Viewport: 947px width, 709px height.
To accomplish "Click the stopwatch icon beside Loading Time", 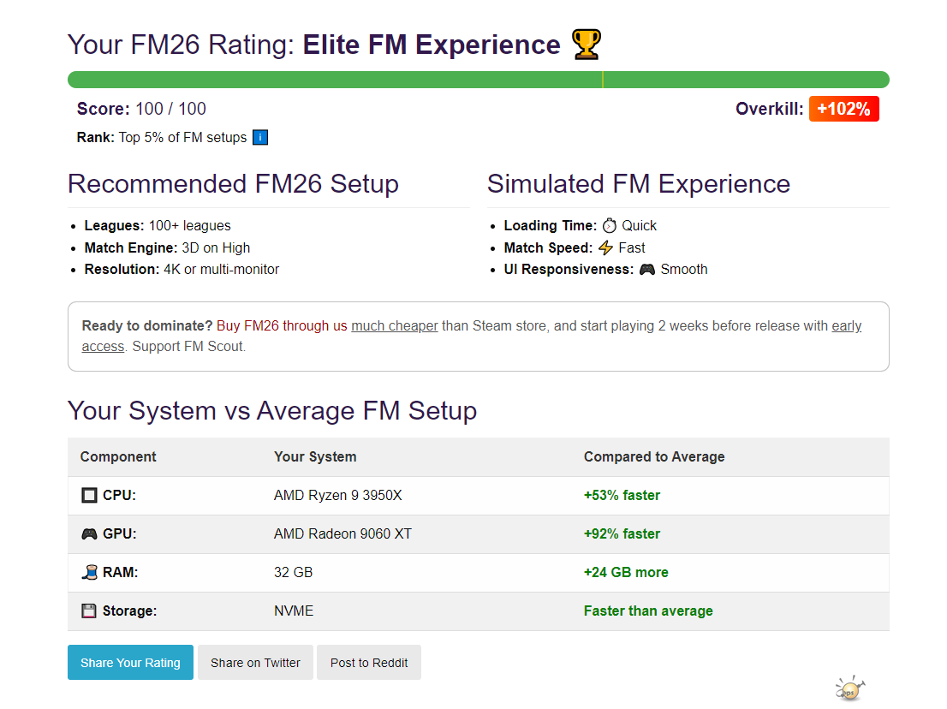I will tap(609, 226).
